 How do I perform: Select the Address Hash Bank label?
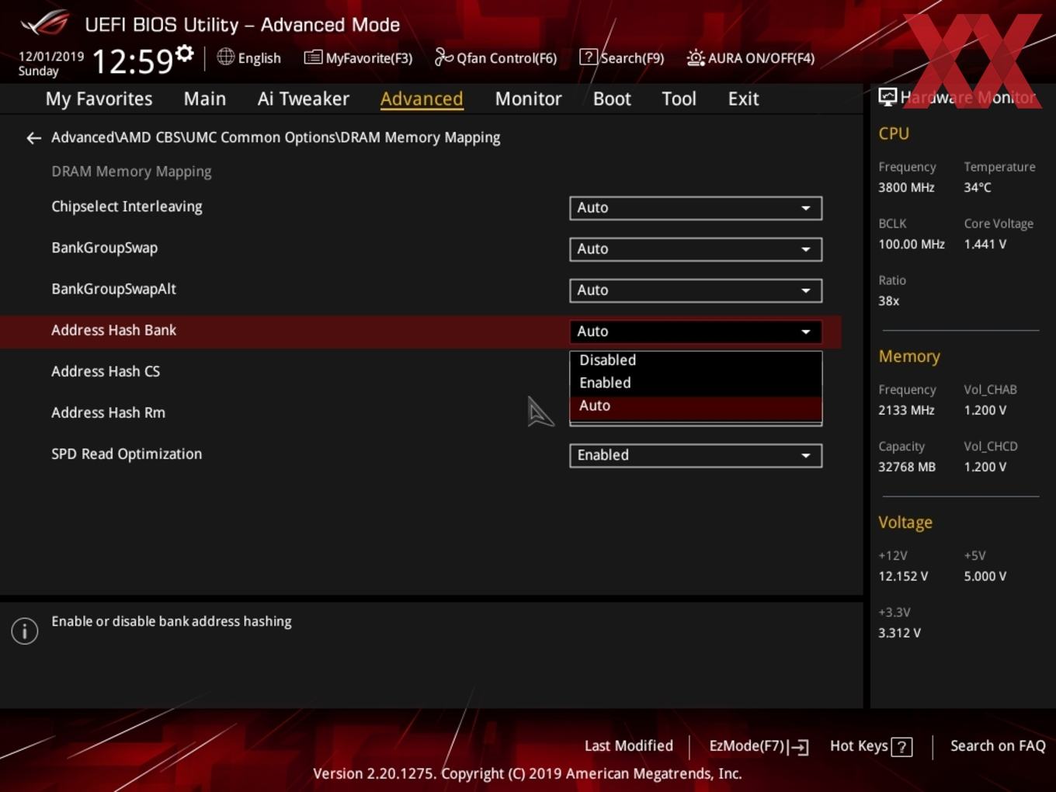pyautogui.click(x=113, y=330)
